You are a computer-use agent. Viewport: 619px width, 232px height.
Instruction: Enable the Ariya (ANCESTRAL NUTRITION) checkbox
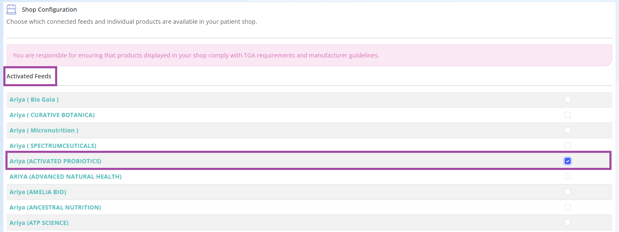pyautogui.click(x=567, y=207)
